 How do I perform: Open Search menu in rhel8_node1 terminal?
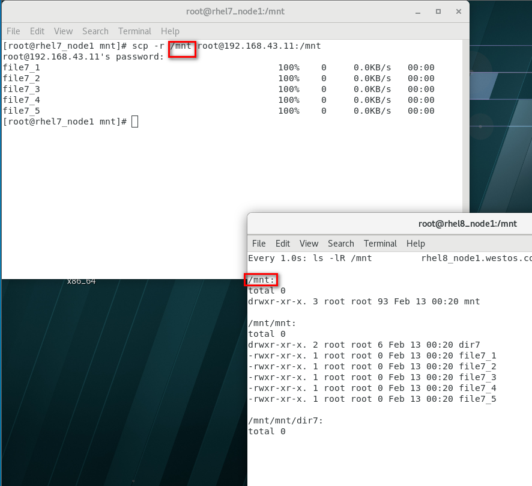pos(341,244)
